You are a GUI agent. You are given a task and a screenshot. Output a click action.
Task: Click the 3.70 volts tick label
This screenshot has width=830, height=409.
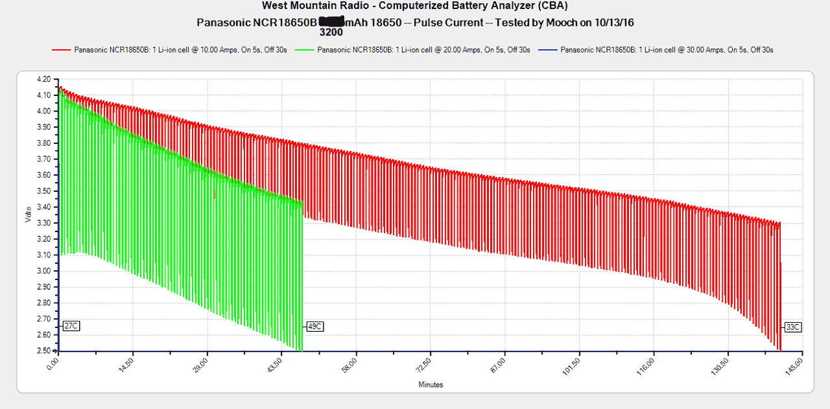pyautogui.click(x=44, y=159)
